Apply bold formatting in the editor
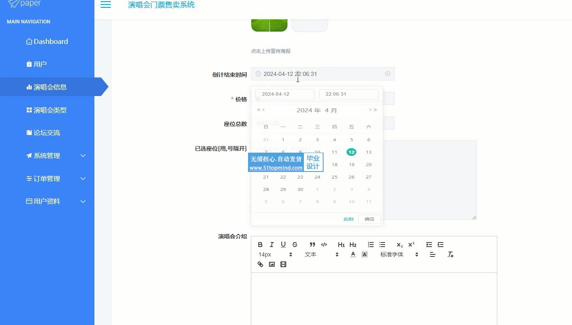572x325 pixels. pos(260,245)
